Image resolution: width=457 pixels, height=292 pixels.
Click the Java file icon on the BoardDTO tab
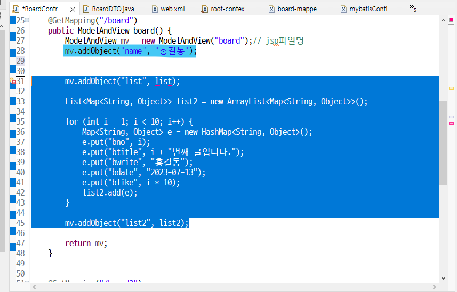coord(86,9)
